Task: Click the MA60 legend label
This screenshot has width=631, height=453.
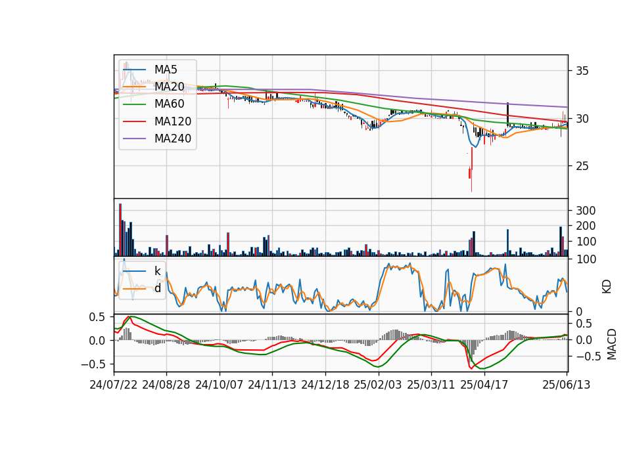Action: point(169,104)
